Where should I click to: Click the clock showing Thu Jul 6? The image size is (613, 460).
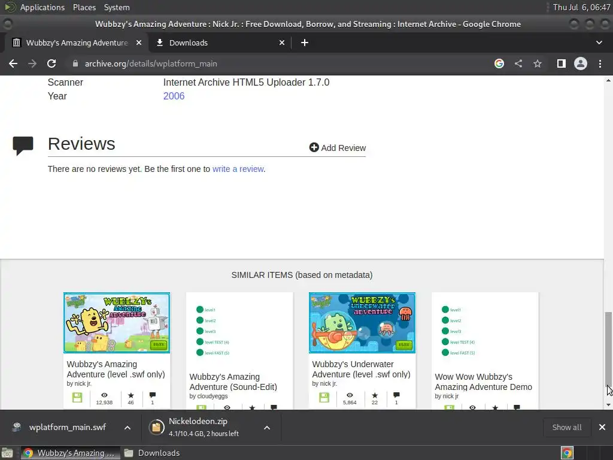(581, 7)
